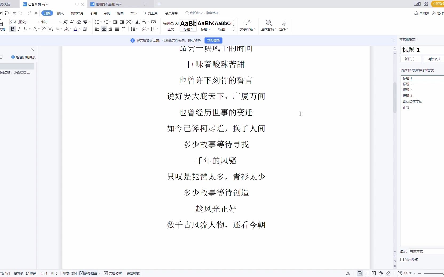Click the clear formatting eraser icon
The width and height of the screenshot is (444, 277).
click(79, 22)
